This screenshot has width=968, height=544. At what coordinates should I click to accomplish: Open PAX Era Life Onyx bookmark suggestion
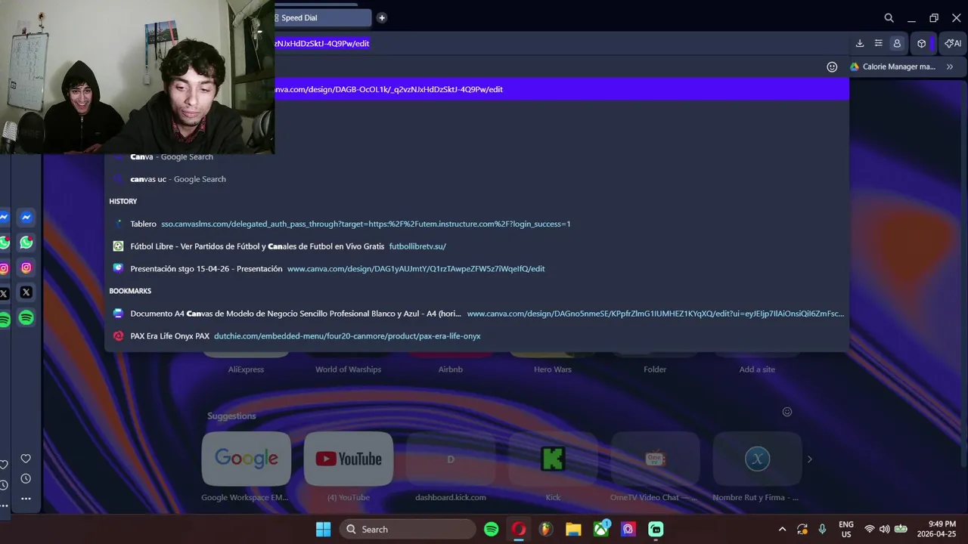(x=476, y=336)
